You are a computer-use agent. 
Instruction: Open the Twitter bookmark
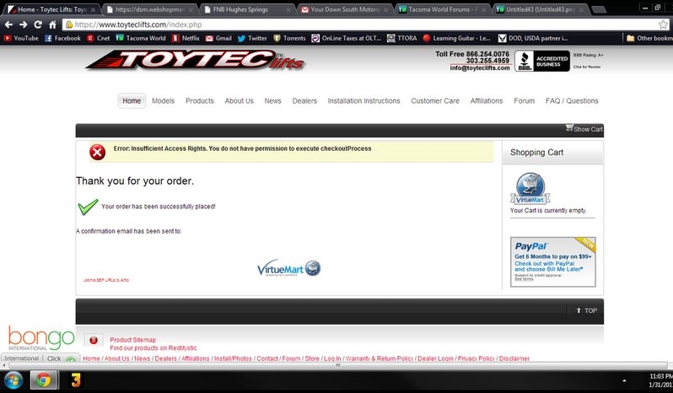(x=252, y=38)
